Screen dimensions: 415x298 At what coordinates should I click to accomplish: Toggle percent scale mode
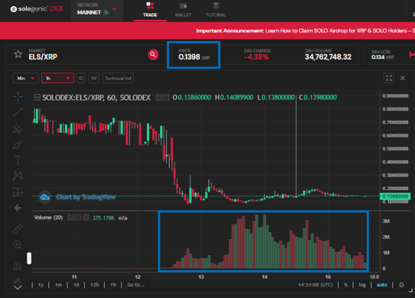pyautogui.click(x=345, y=285)
